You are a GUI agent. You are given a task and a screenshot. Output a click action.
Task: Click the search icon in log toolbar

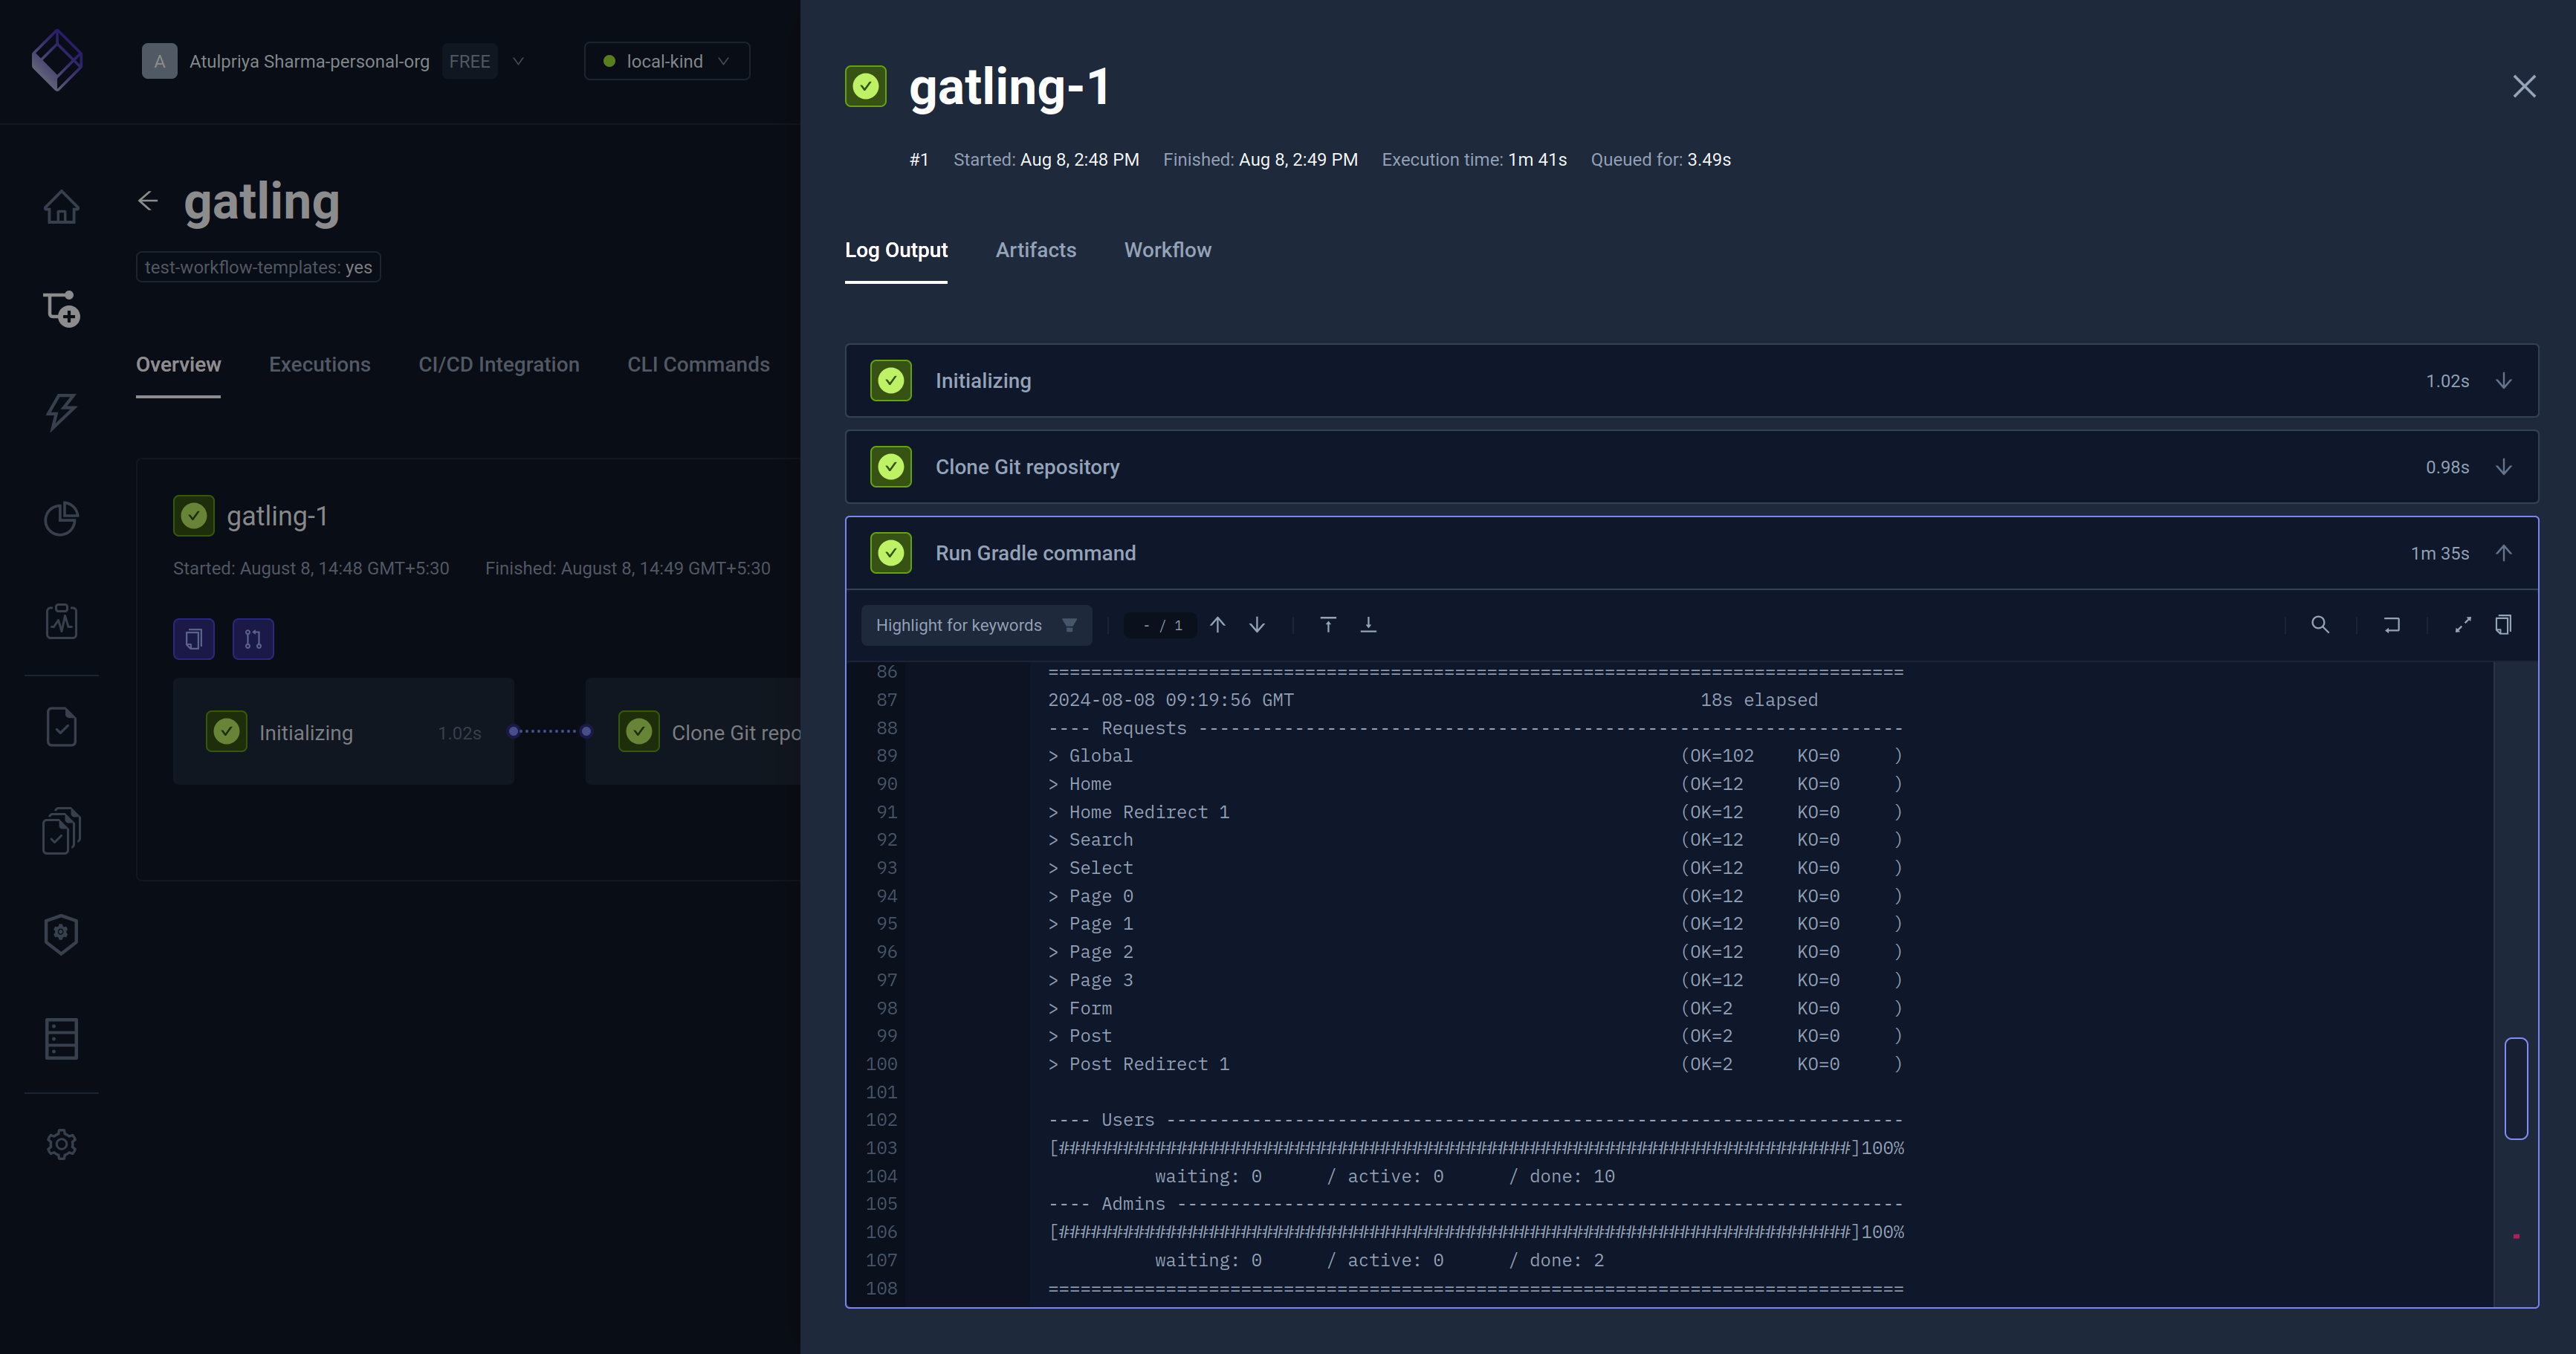coord(2321,624)
